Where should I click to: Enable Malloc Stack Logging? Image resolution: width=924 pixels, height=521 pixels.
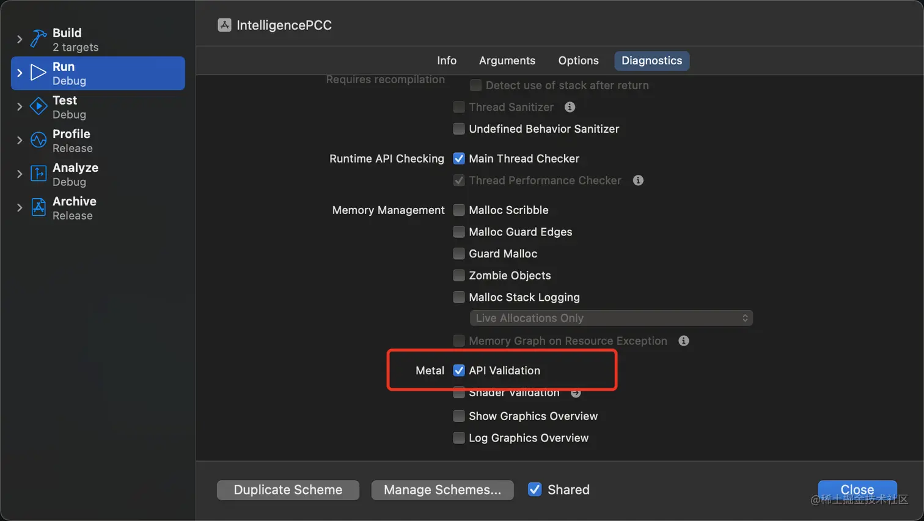459,297
